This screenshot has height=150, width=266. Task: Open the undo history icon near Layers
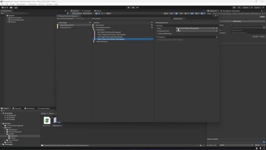tap(234, 7)
